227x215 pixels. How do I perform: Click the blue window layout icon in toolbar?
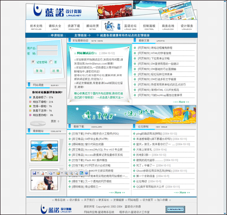pyautogui.click(x=81, y=173)
